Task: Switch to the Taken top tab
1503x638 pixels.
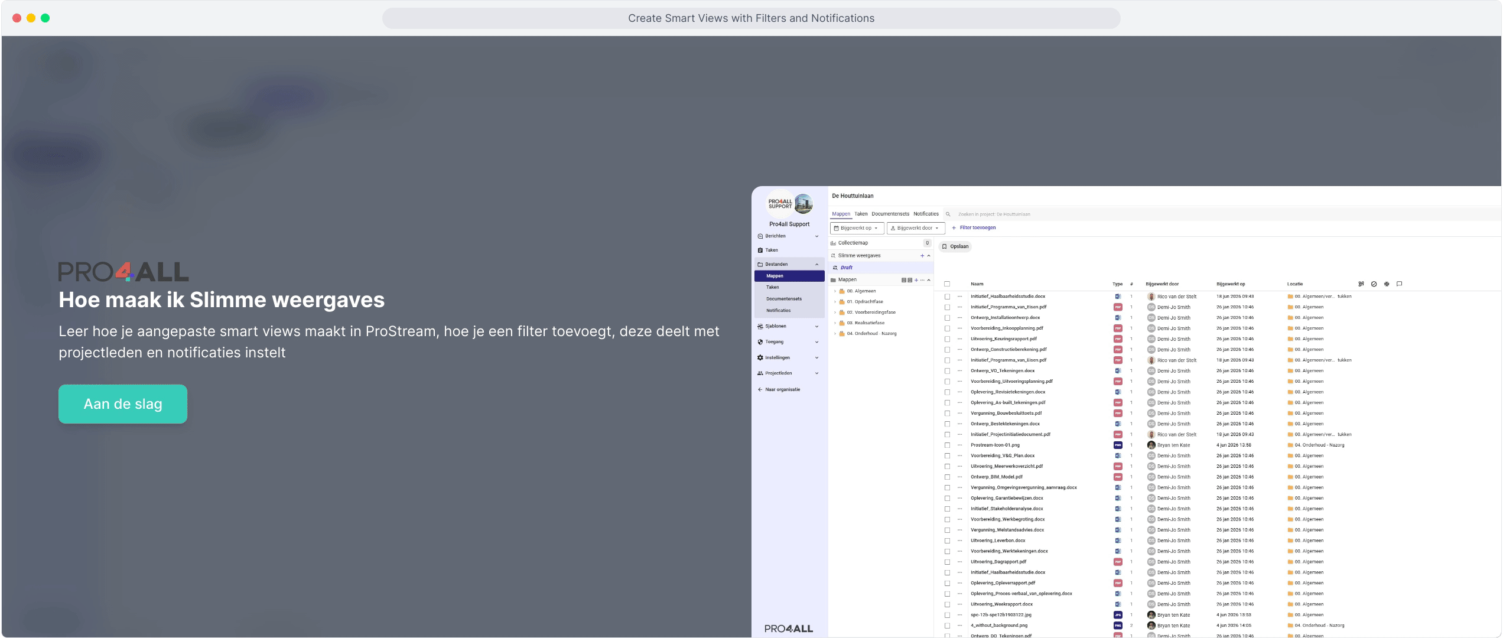Action: coord(861,214)
